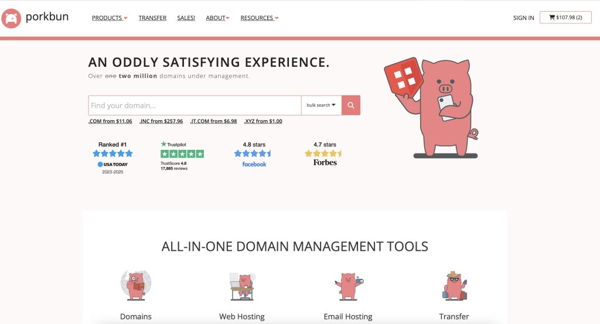Image resolution: width=600 pixels, height=324 pixels.
Task: Click the Web Hosting pig icon
Action: point(242,287)
